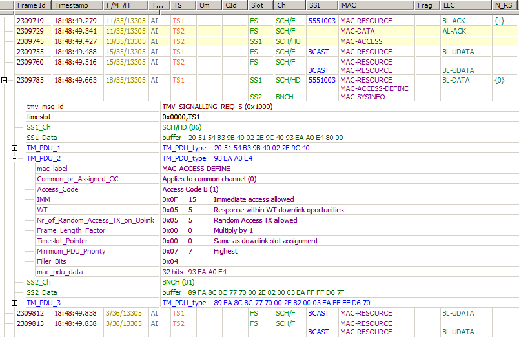The height and width of the screenshot is (337, 519).
Task: Sort by Frame Id column header
Action: point(32,5)
